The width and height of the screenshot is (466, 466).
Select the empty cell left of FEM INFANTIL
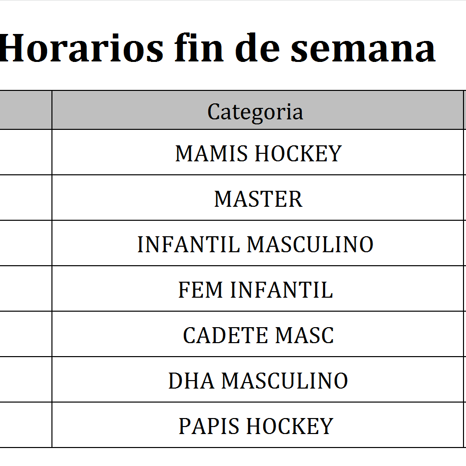point(25,289)
